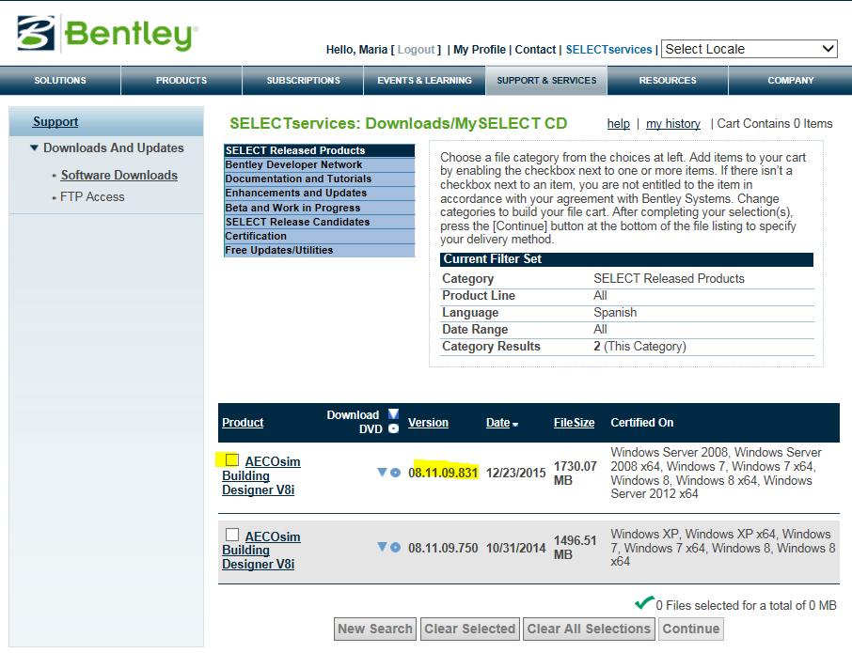The image size is (852, 653).
Task: Open My Profile link
Action: 480,50
